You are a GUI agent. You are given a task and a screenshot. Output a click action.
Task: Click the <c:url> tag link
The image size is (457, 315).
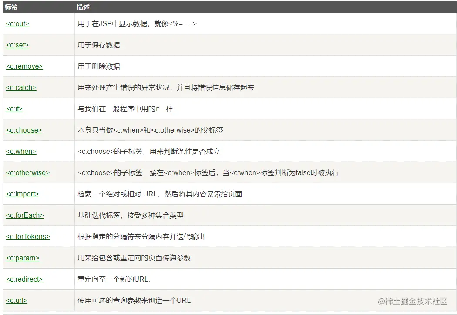(x=17, y=300)
